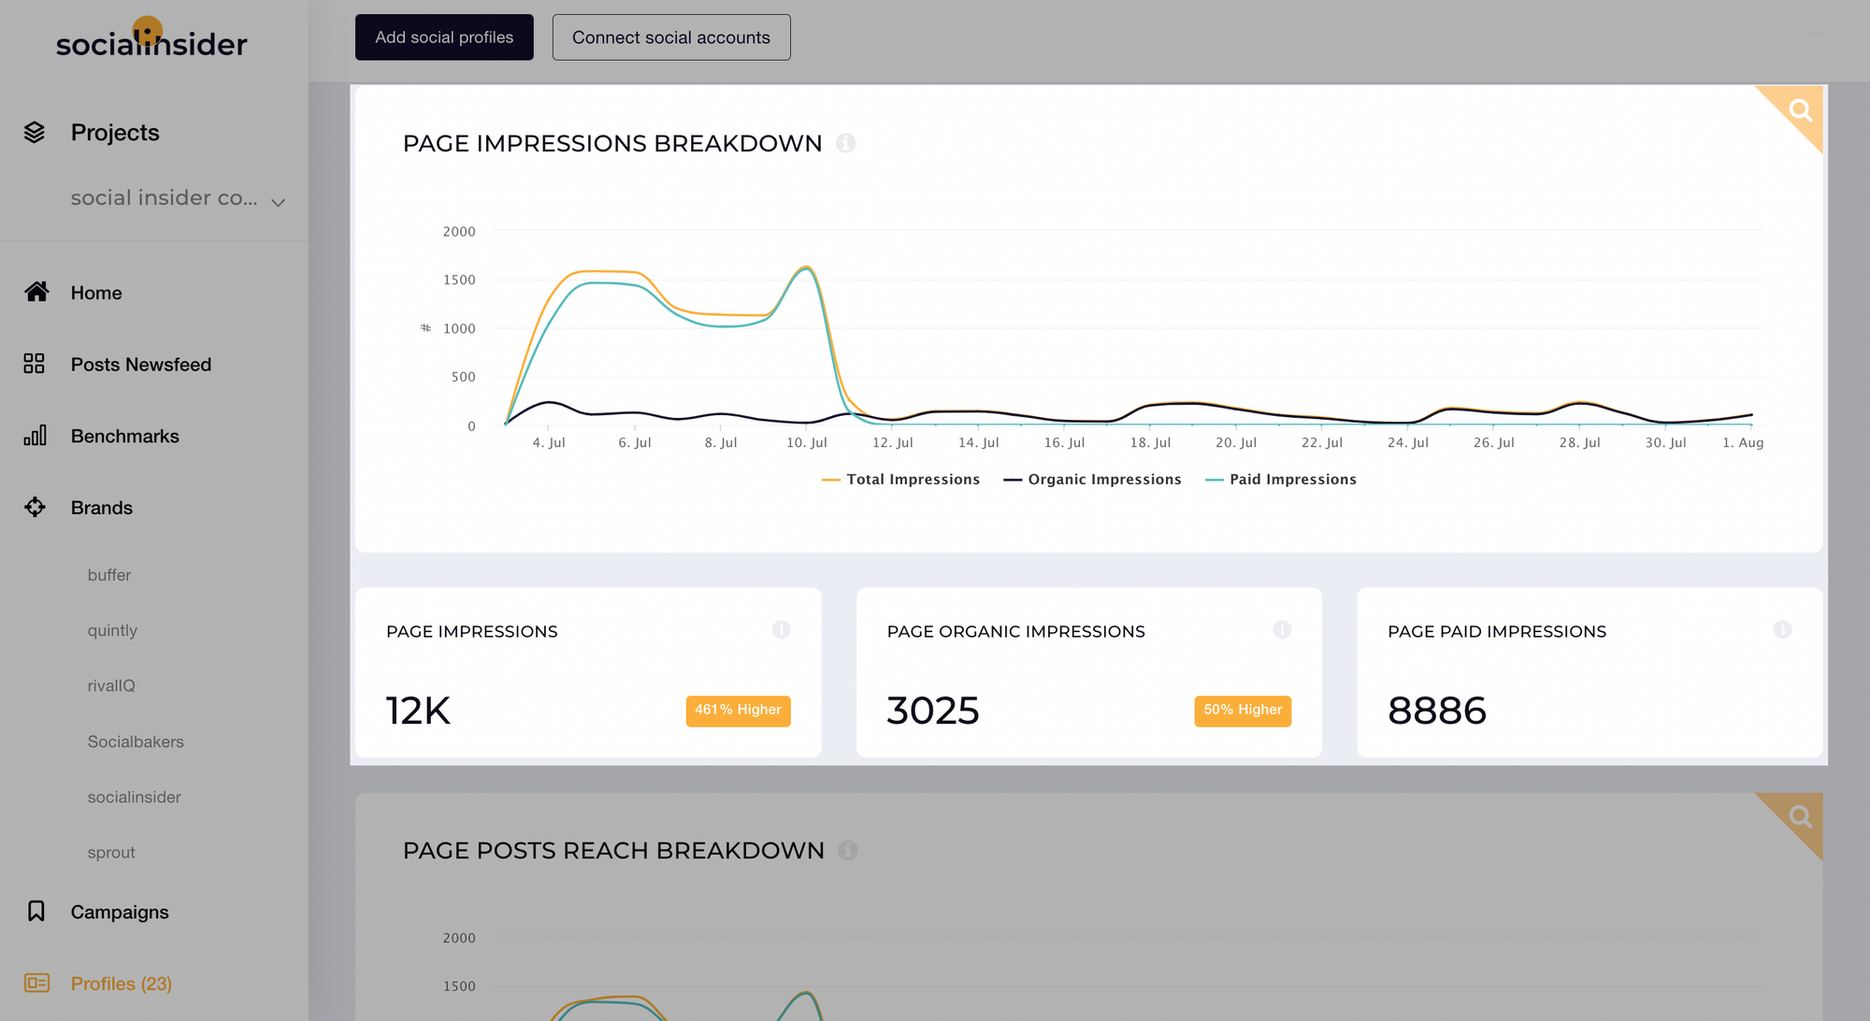This screenshot has height=1021, width=1870.
Task: Click the PAGE ORGANIC IMPRESSIONS card title
Action: point(1015,631)
